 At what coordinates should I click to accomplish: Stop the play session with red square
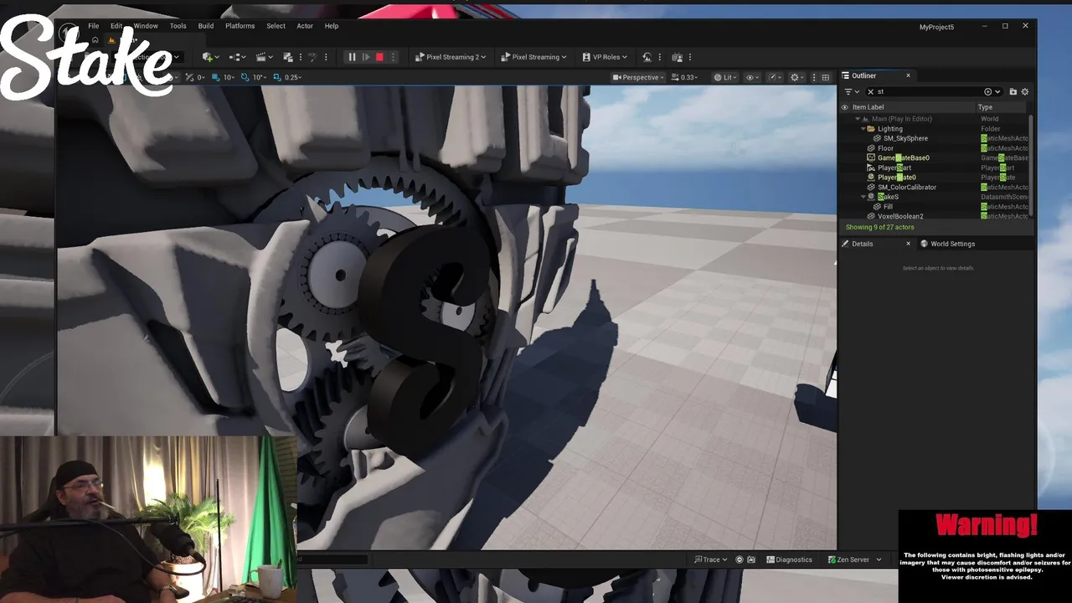point(379,57)
